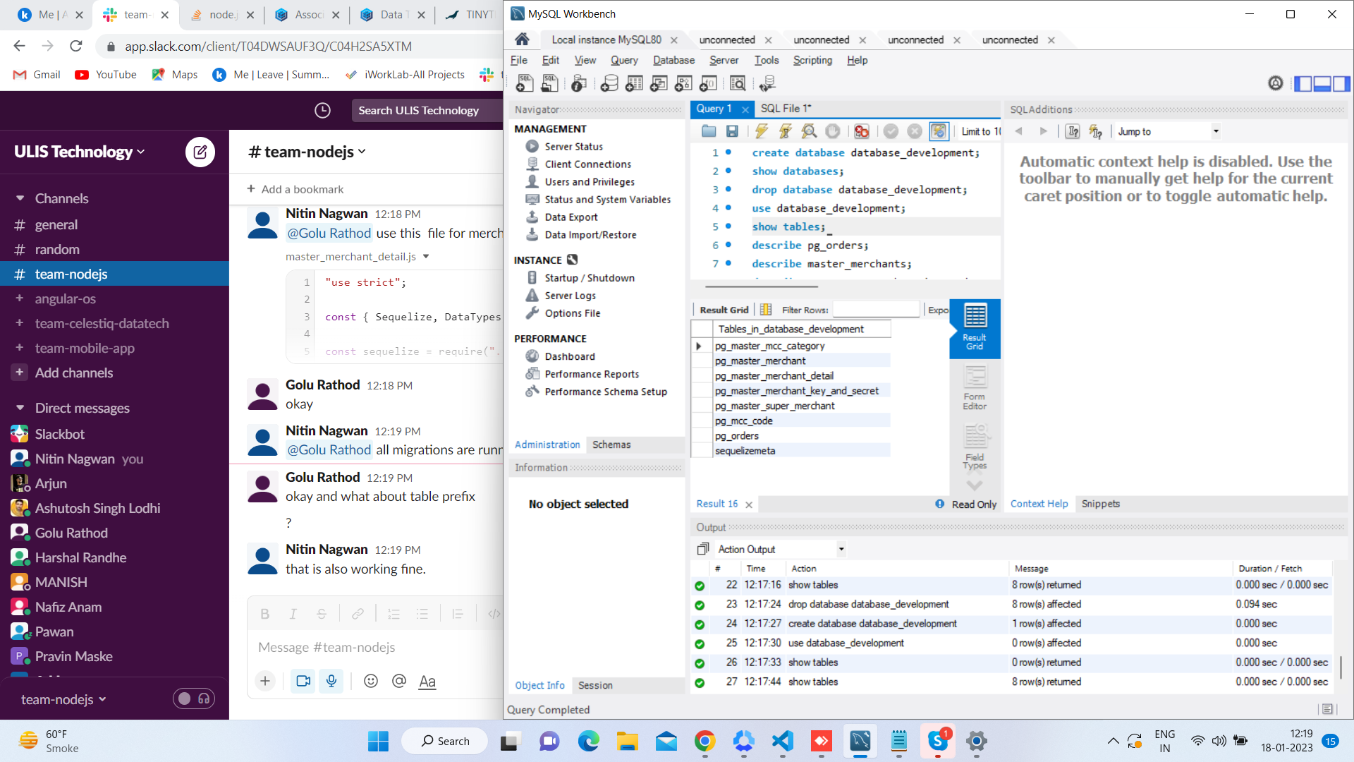Image resolution: width=1354 pixels, height=762 pixels.
Task: Open the object inspector toolbar icon
Action: pyautogui.click(x=579, y=84)
